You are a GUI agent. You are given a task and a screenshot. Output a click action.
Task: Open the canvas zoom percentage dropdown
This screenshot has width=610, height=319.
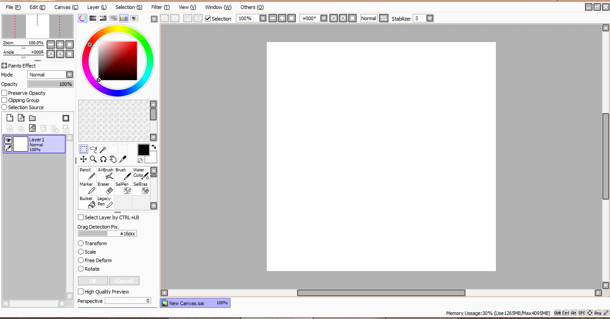(263, 18)
